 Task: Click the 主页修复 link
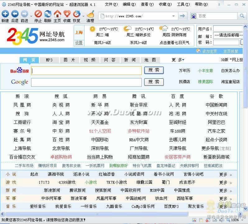231,51
